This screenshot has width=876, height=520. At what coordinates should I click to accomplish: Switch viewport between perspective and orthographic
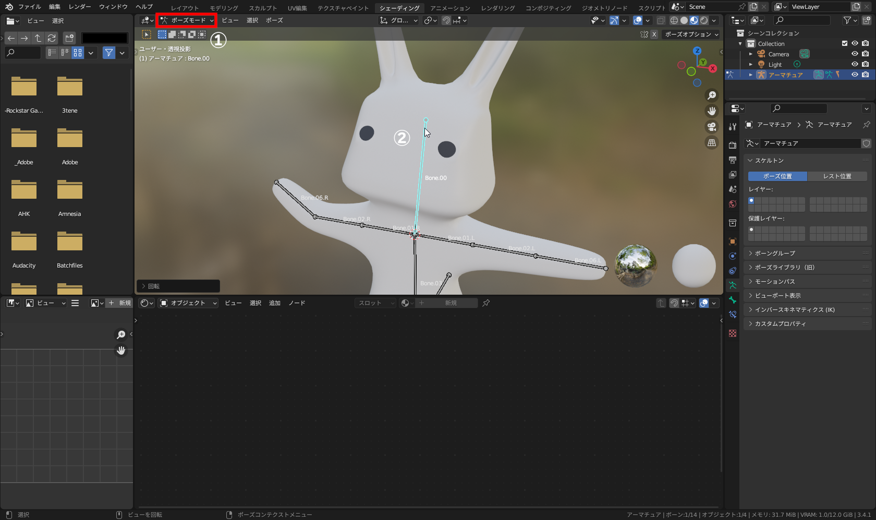tap(712, 142)
